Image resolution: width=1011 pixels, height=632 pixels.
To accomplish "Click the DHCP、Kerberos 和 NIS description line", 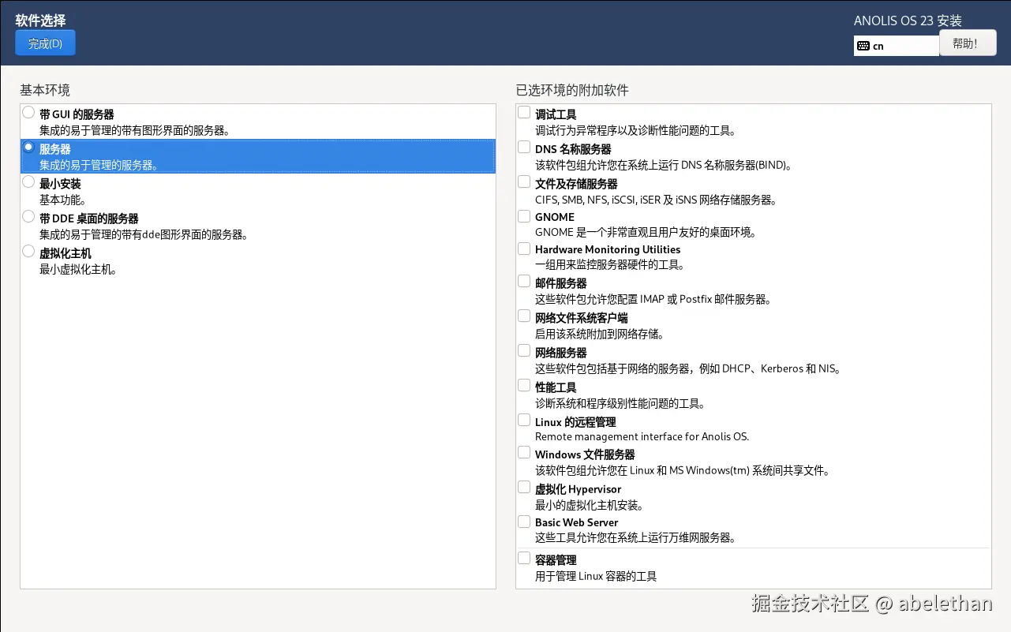I will [x=688, y=368].
